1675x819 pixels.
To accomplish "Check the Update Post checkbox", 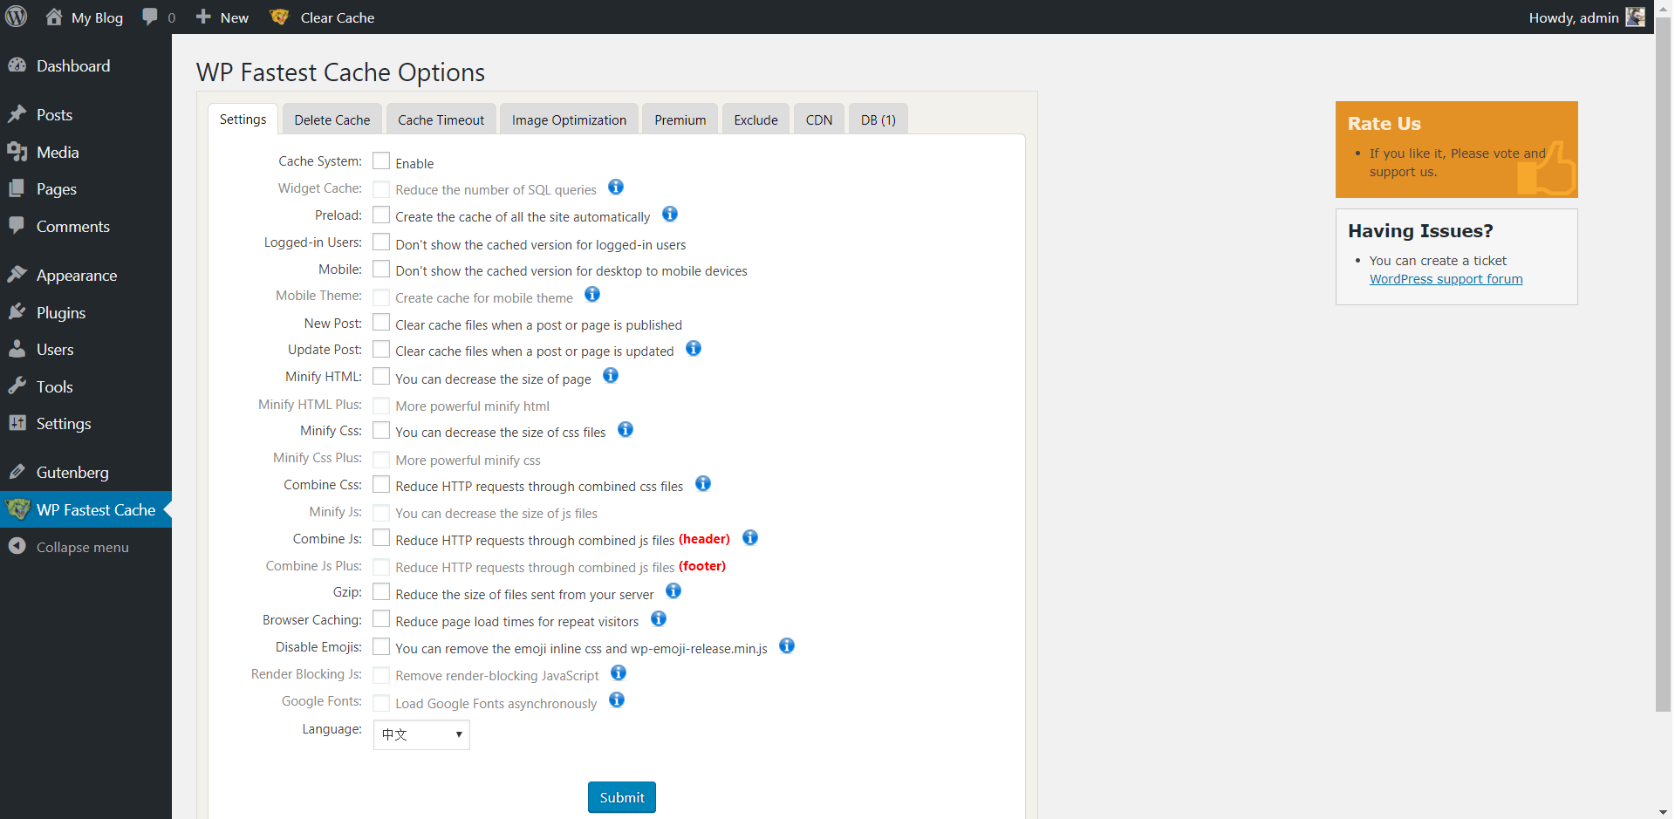I will pyautogui.click(x=381, y=349).
